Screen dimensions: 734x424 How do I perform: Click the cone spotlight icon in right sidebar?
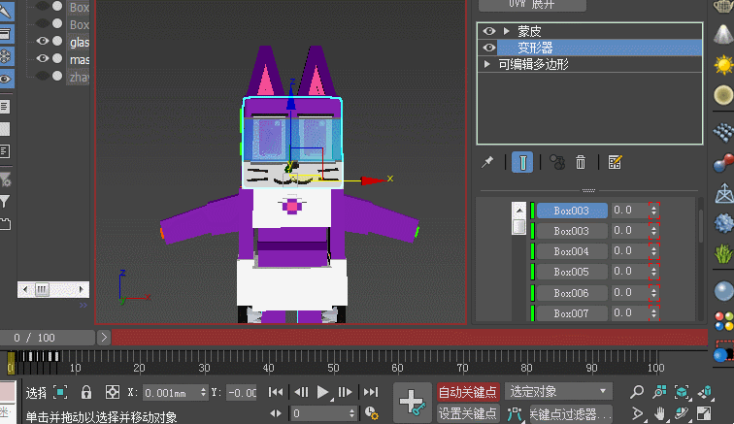723,34
